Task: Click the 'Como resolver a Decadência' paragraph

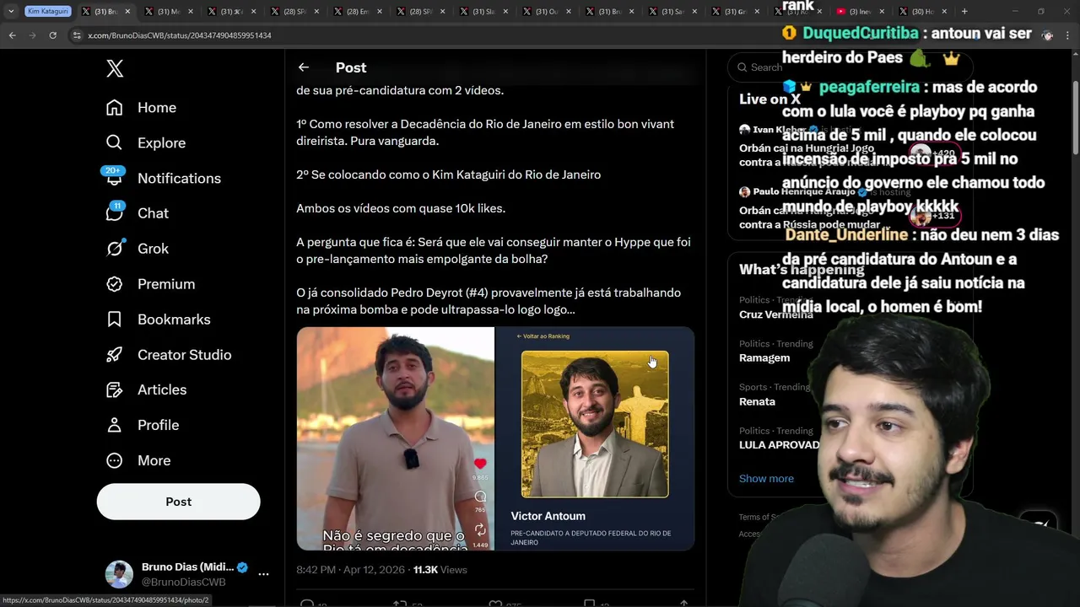Action: [485, 132]
